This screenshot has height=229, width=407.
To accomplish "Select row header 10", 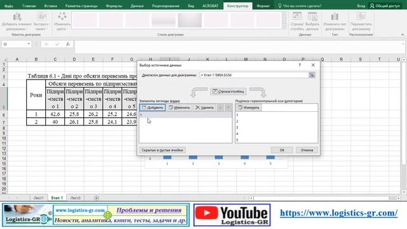I will coord(4,138).
